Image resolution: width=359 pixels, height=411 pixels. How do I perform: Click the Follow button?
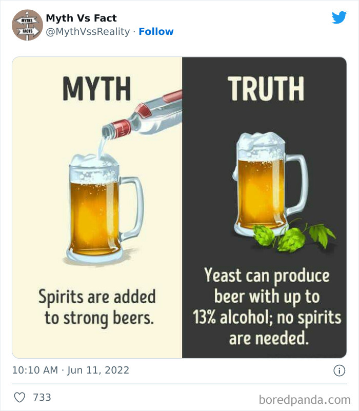(x=156, y=31)
